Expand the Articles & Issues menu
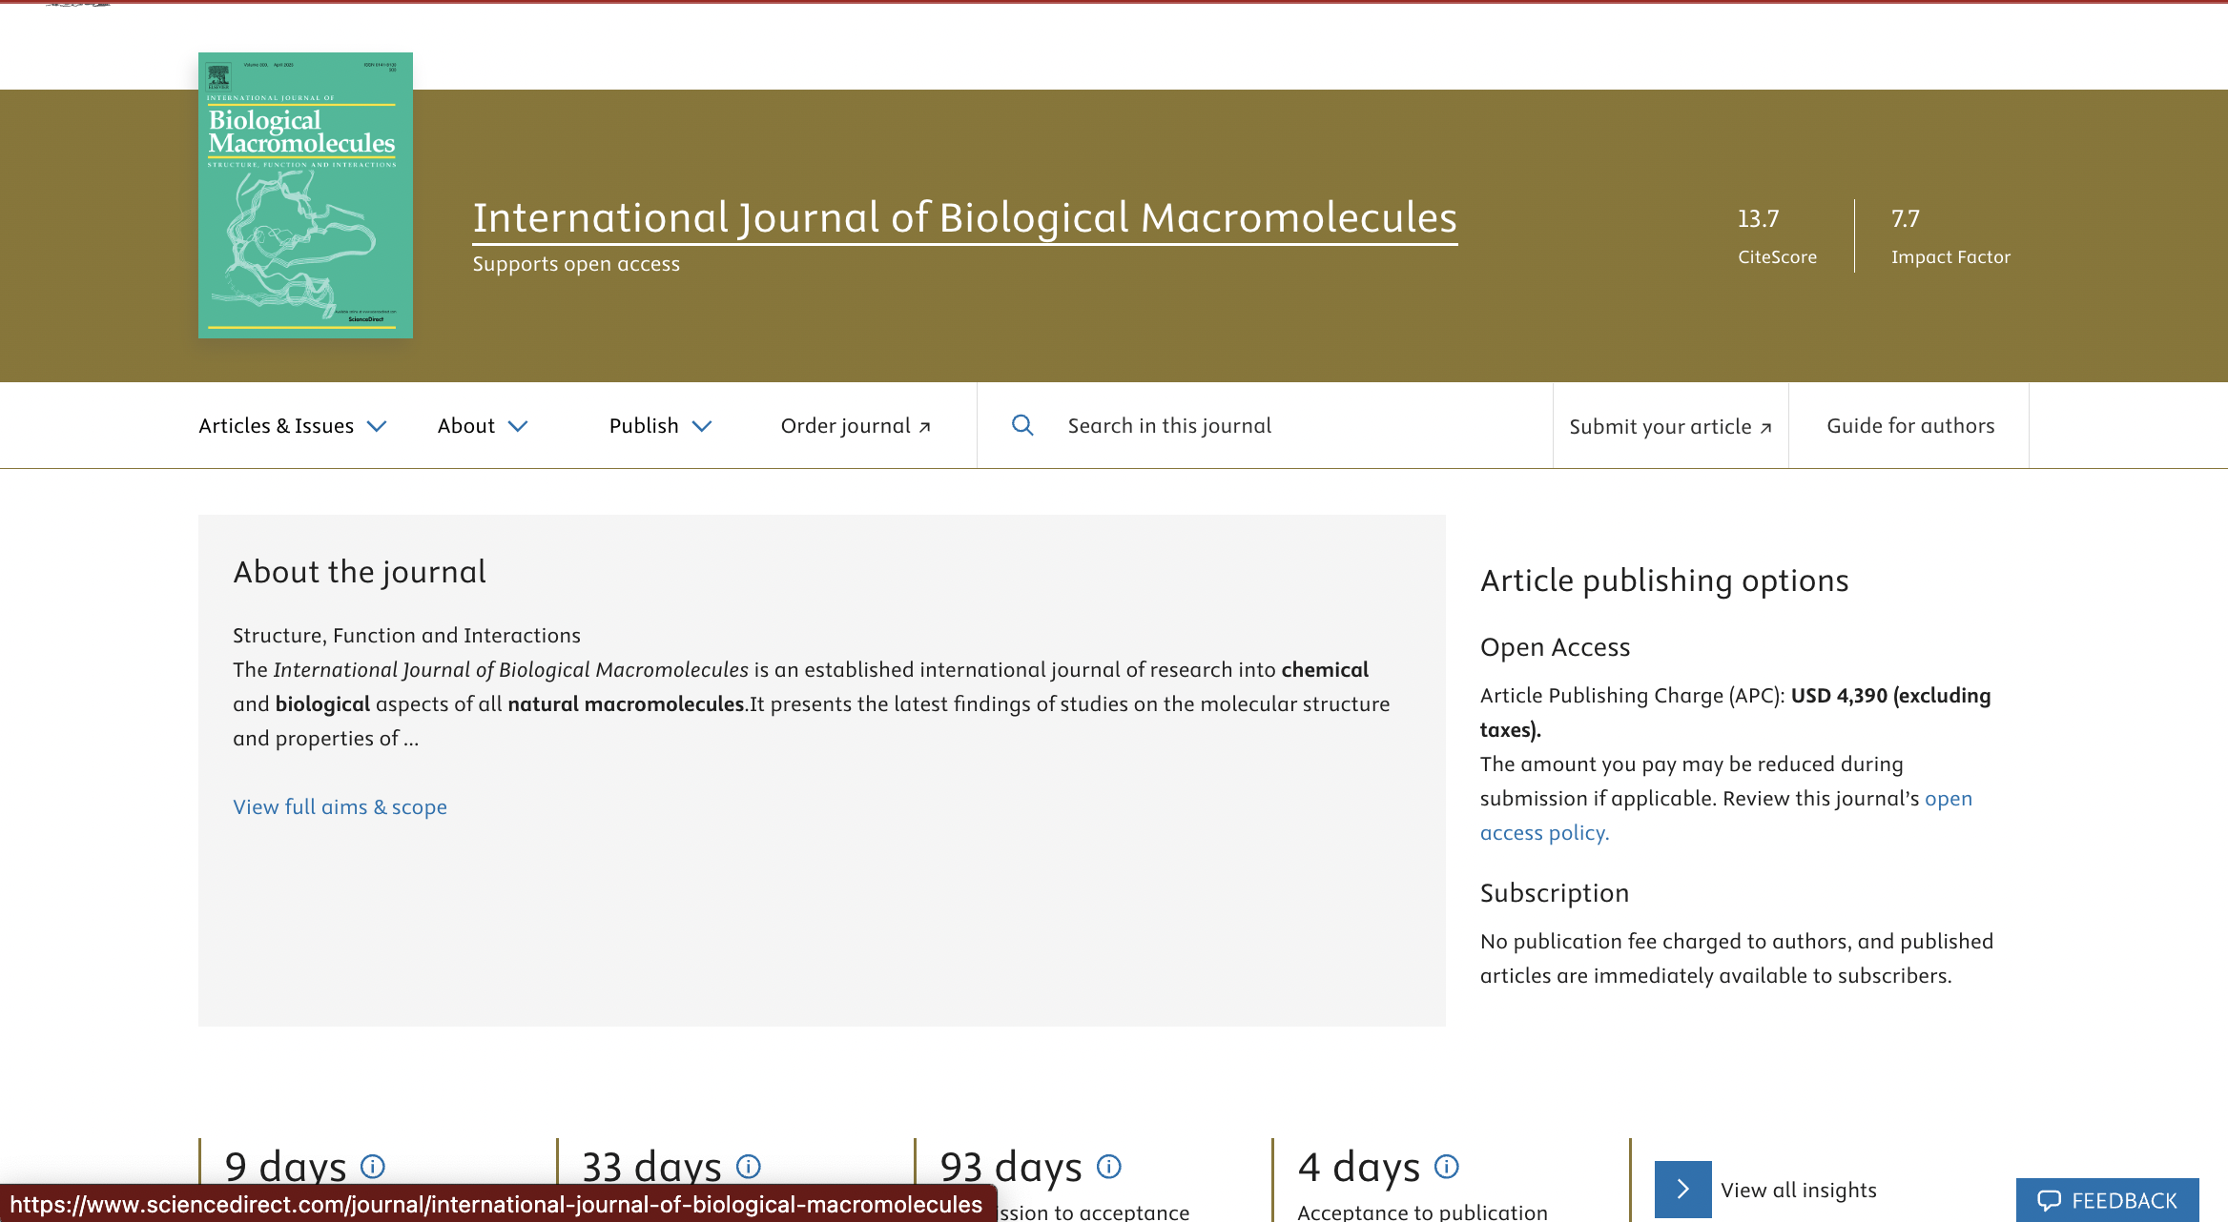The image size is (2228, 1222). click(x=292, y=426)
